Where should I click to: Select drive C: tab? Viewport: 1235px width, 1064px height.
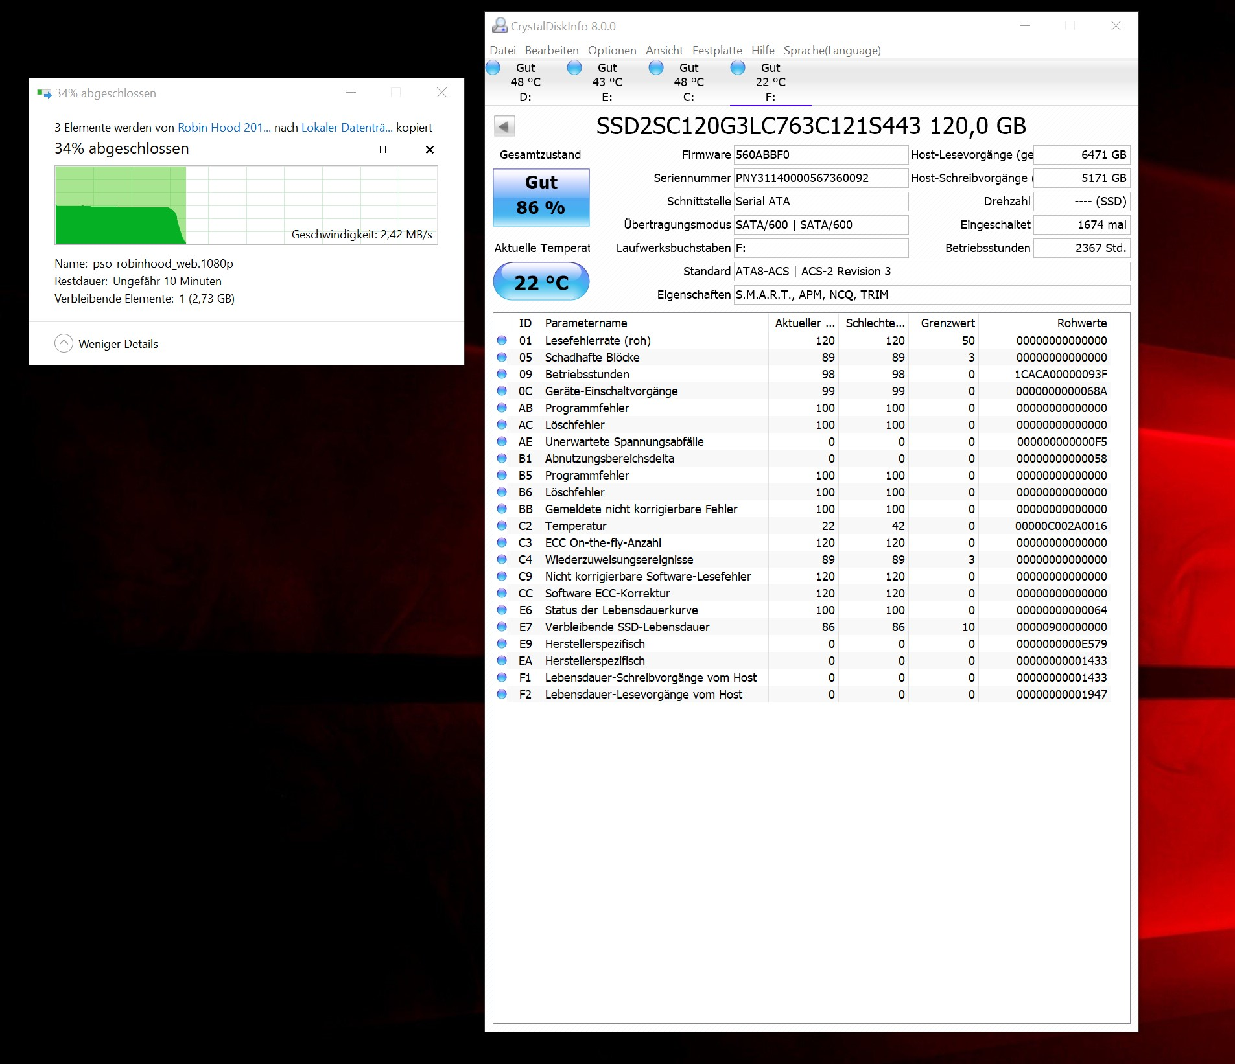coord(689,82)
